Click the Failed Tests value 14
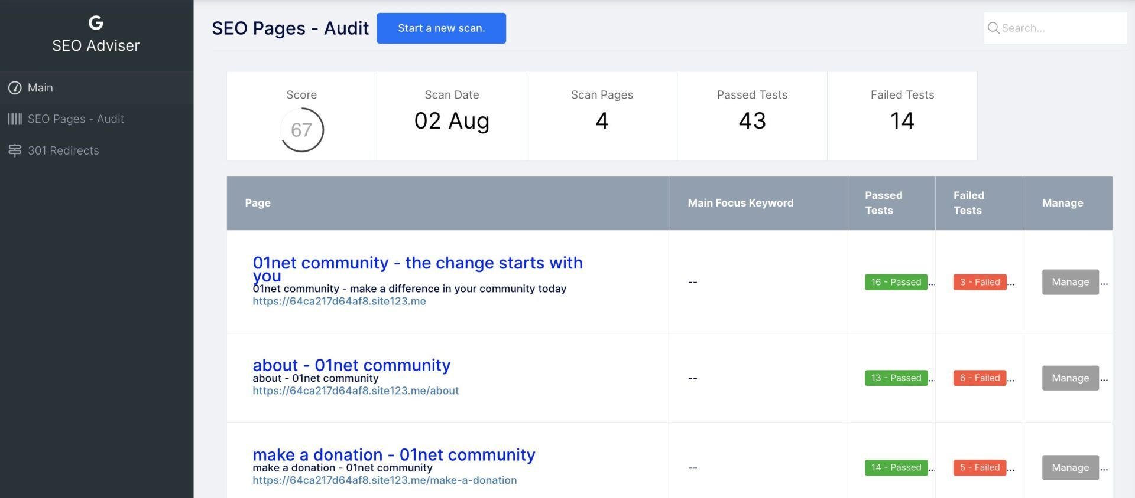 click(x=902, y=121)
